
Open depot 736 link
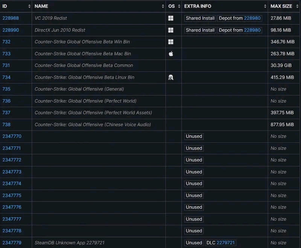pos(6,101)
